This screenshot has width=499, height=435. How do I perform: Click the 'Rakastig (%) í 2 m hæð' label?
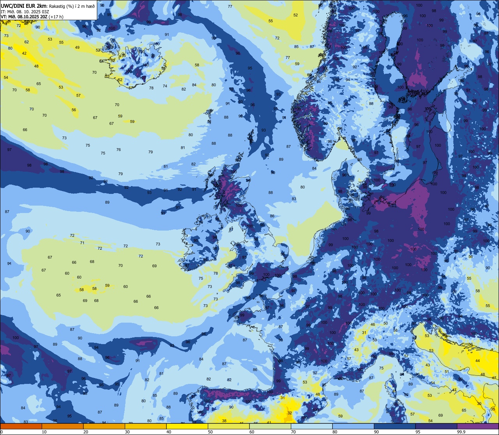click(71, 6)
